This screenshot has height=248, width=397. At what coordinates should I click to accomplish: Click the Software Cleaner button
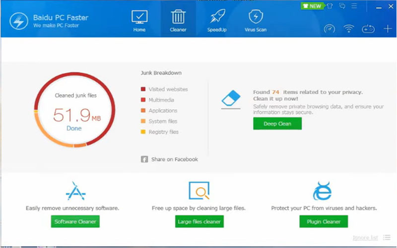(75, 221)
